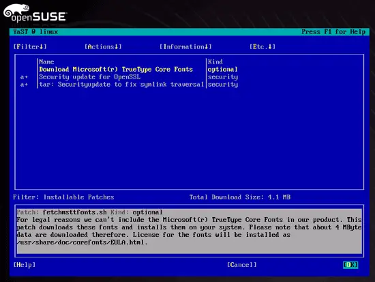The image size is (375, 282).
Task: Click the YaST @ linux title
Action: point(35,31)
